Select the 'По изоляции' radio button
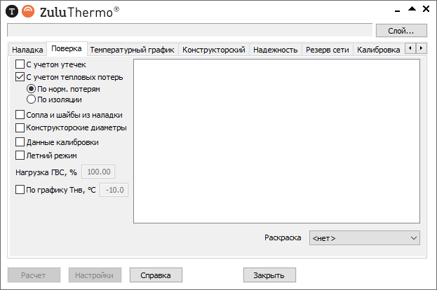 click(x=31, y=99)
